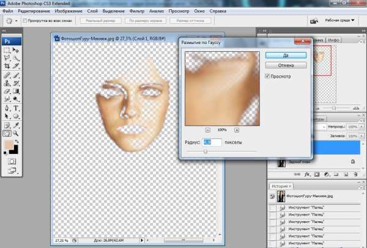
Task: Select the Smudge tool in toolbox
Action: pos(7,99)
